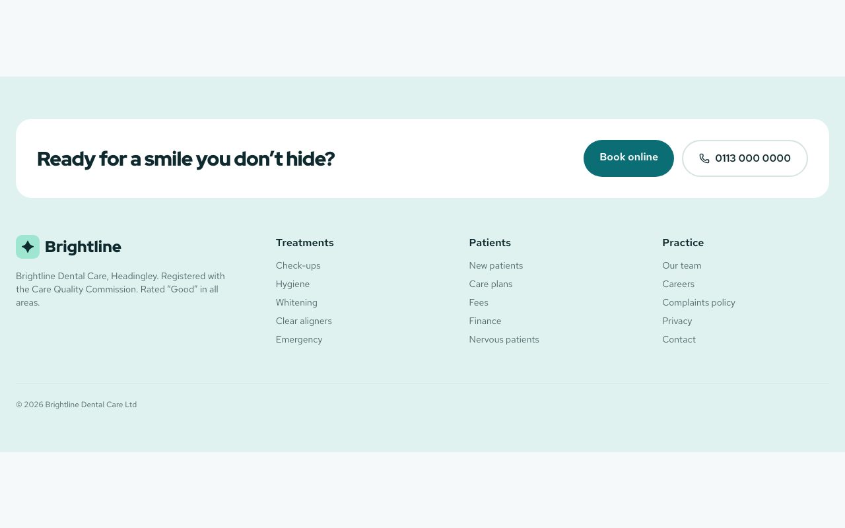The height and width of the screenshot is (528, 845).
Task: Open Nervous patients link
Action: 504,339
